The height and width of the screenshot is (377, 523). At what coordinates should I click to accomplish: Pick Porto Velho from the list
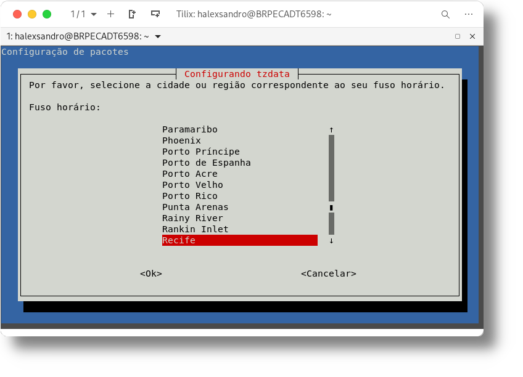[x=192, y=185]
